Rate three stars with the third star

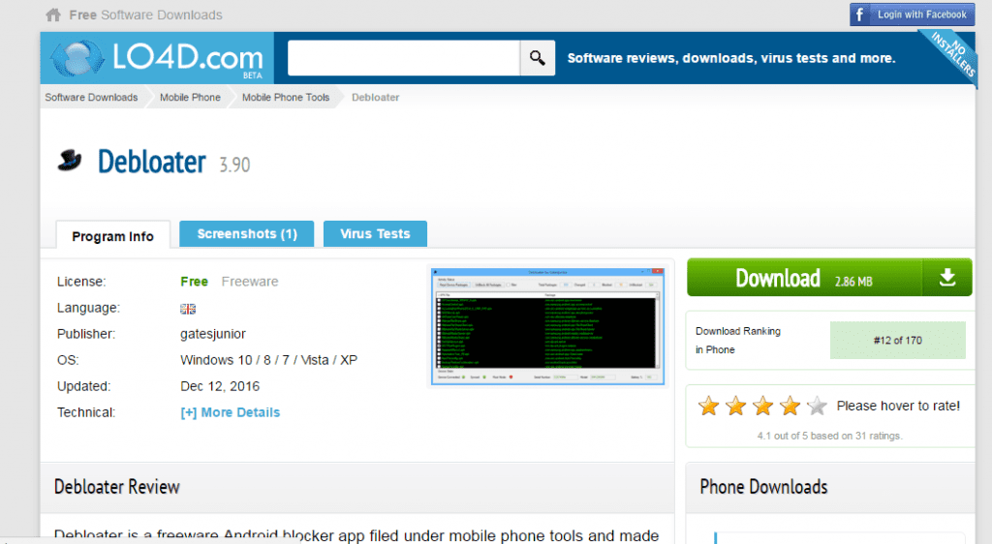click(763, 406)
